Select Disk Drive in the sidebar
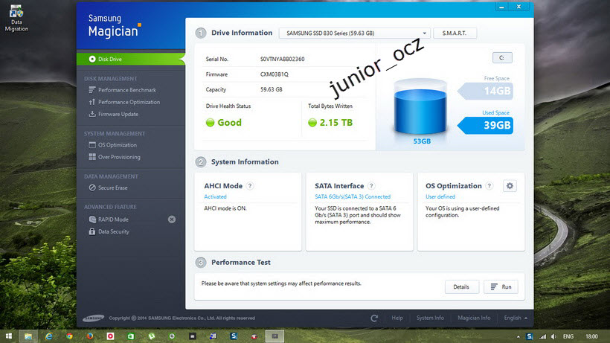 pos(131,59)
